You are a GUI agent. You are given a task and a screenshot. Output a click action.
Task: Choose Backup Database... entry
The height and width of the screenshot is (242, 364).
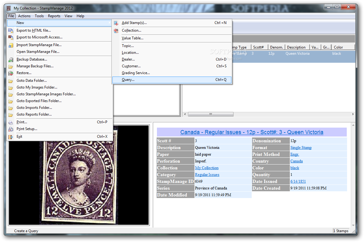pyautogui.click(x=59, y=59)
